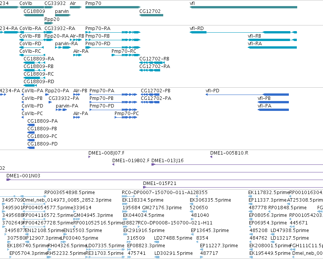
Task: Select BAC clone DME1-015P21
Action: pos(233,187)
